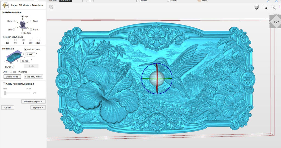Select Right initial orientation
Viewport: 281px width, 148px height.
pyautogui.click(x=31, y=21)
